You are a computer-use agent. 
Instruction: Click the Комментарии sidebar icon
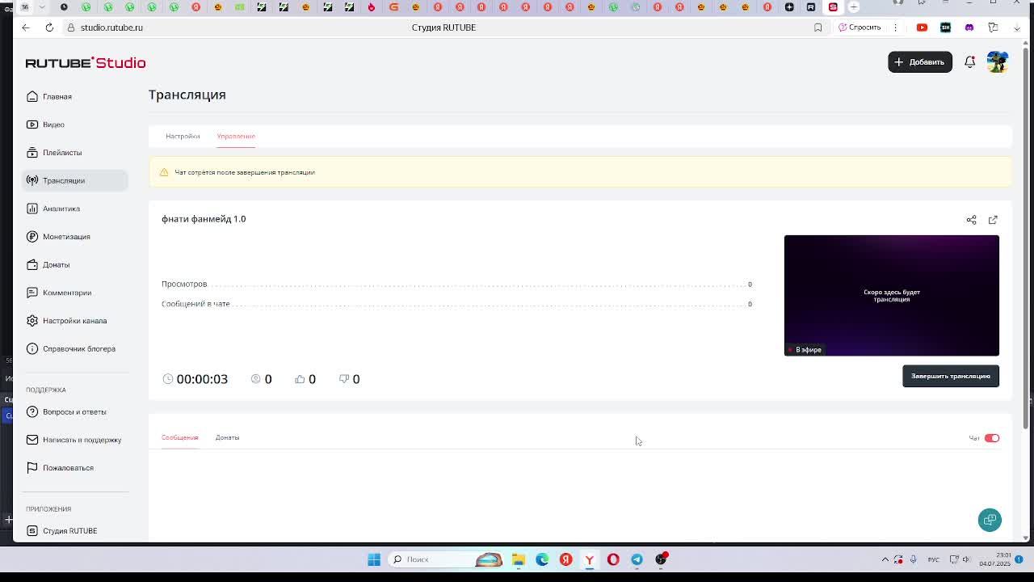point(32,293)
